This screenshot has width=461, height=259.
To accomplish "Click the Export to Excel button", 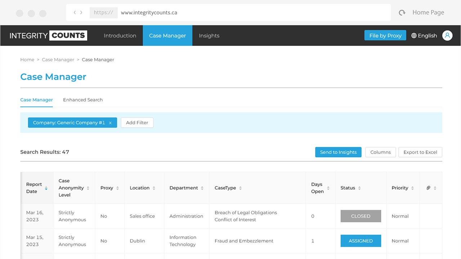I will [420, 152].
